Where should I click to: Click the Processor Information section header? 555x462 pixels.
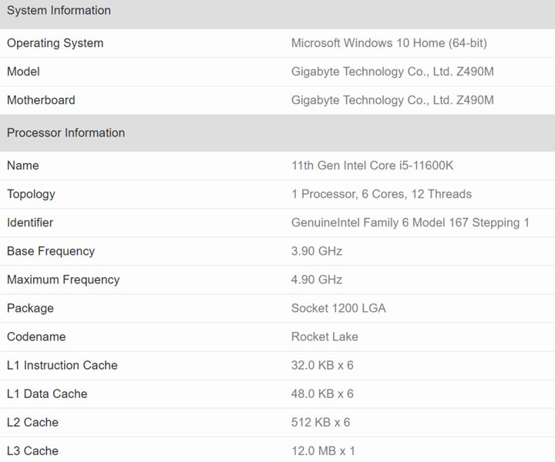(66, 133)
